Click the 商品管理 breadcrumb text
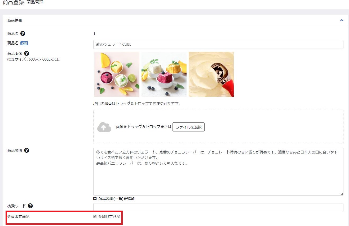Screen dimensions: 349x226 click(35, 2)
